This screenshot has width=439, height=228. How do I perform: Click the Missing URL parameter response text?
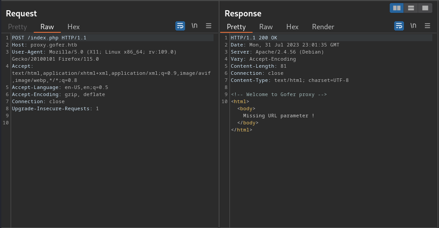[279, 116]
